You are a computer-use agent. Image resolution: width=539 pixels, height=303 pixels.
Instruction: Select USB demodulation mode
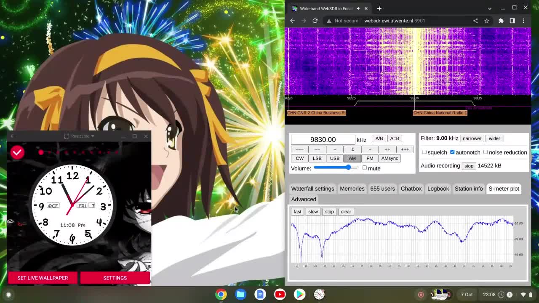click(x=335, y=158)
